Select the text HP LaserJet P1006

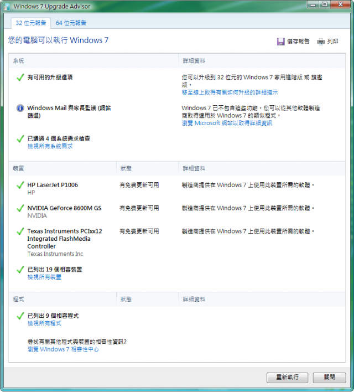click(53, 185)
